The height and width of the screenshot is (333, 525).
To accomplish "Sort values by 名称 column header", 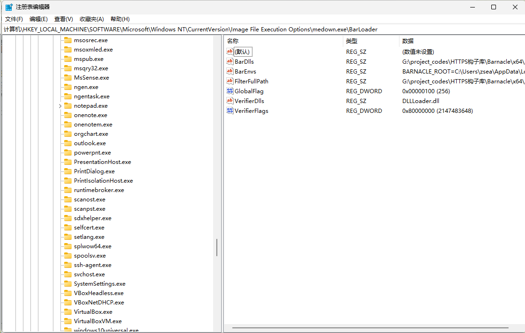I will pos(284,41).
